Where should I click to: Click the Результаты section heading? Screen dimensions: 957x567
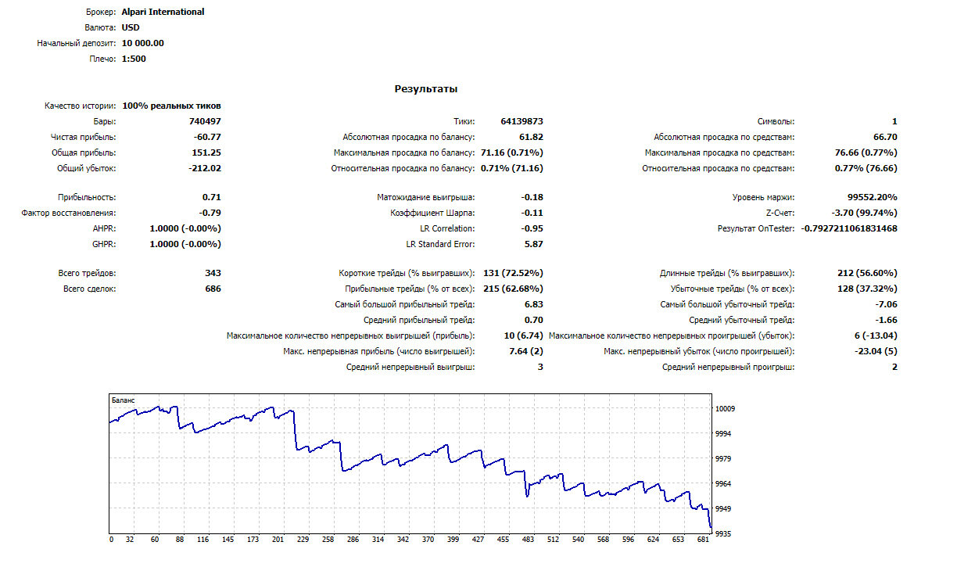tap(426, 89)
